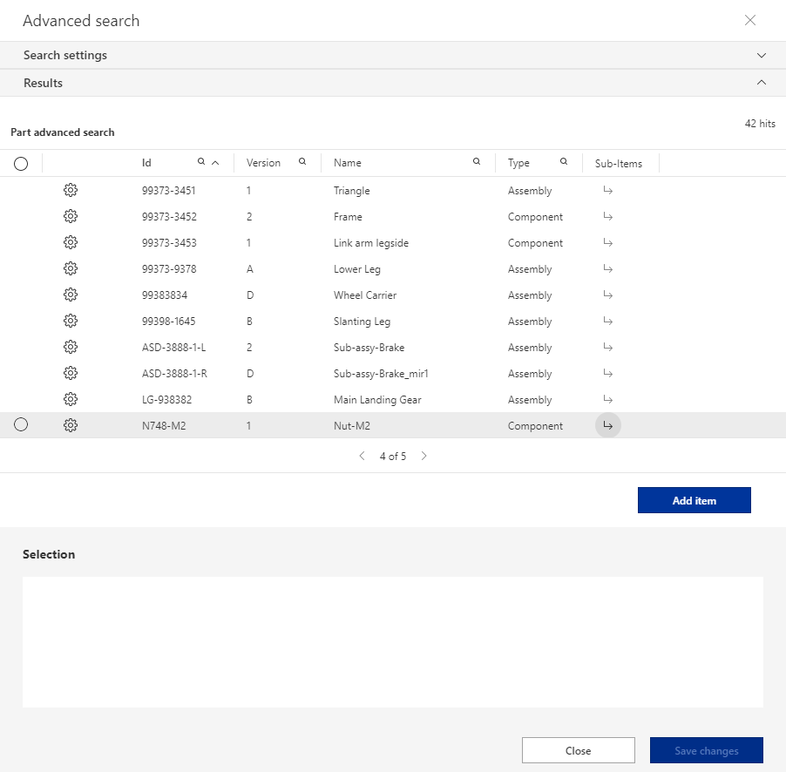
Task: Show sub-items of the Wheel Carrier assembly
Action: click(x=607, y=295)
